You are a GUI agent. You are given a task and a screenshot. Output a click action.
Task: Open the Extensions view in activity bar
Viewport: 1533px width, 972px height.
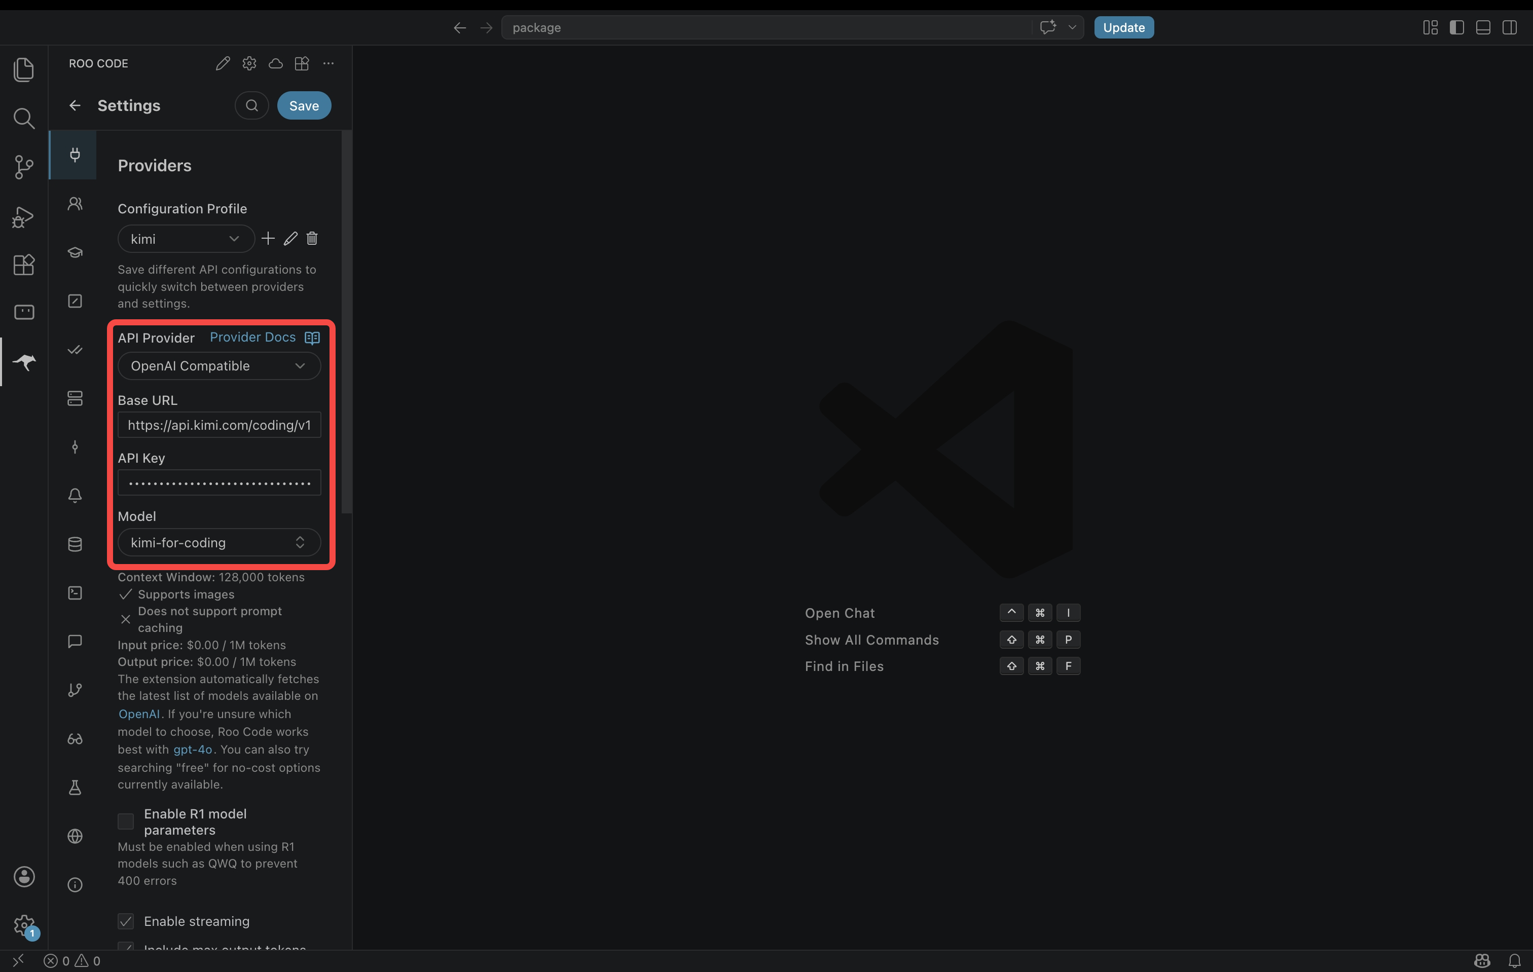point(23,264)
